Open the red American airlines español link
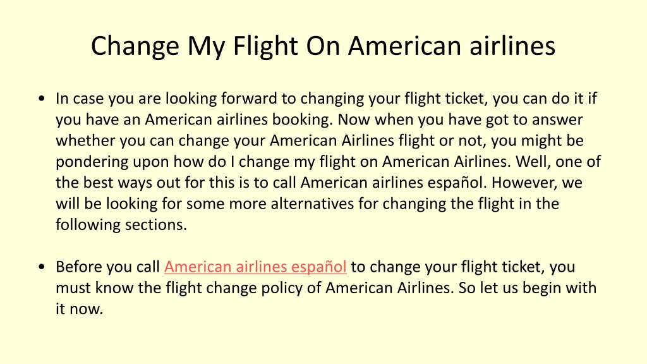647x364 pixels. (x=255, y=267)
